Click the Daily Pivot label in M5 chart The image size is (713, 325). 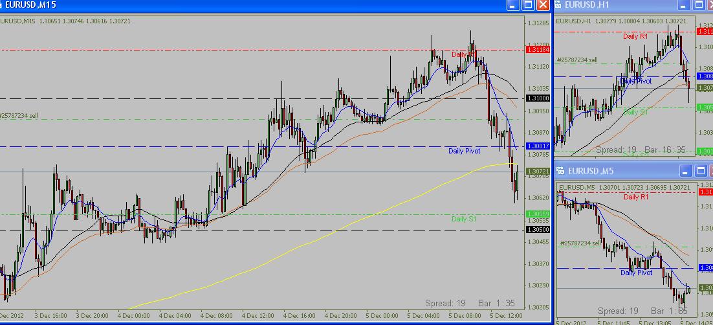tap(636, 273)
